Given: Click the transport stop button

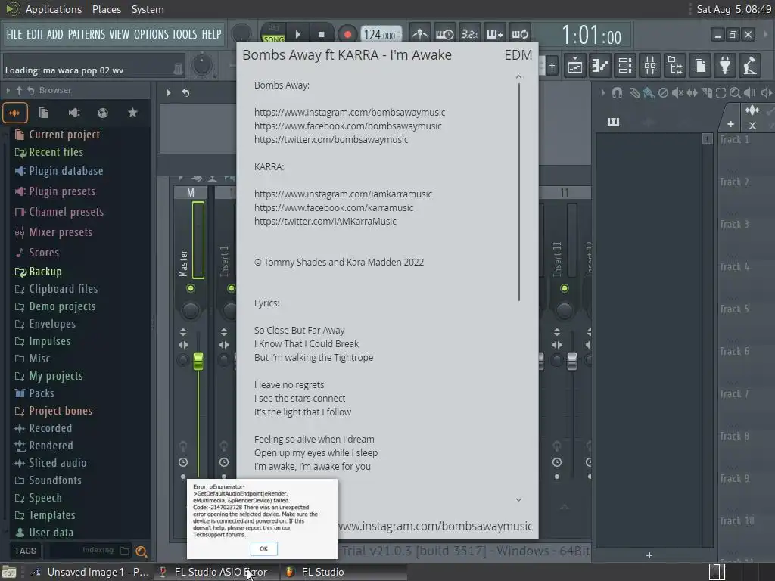Looking at the screenshot, I should click(321, 34).
